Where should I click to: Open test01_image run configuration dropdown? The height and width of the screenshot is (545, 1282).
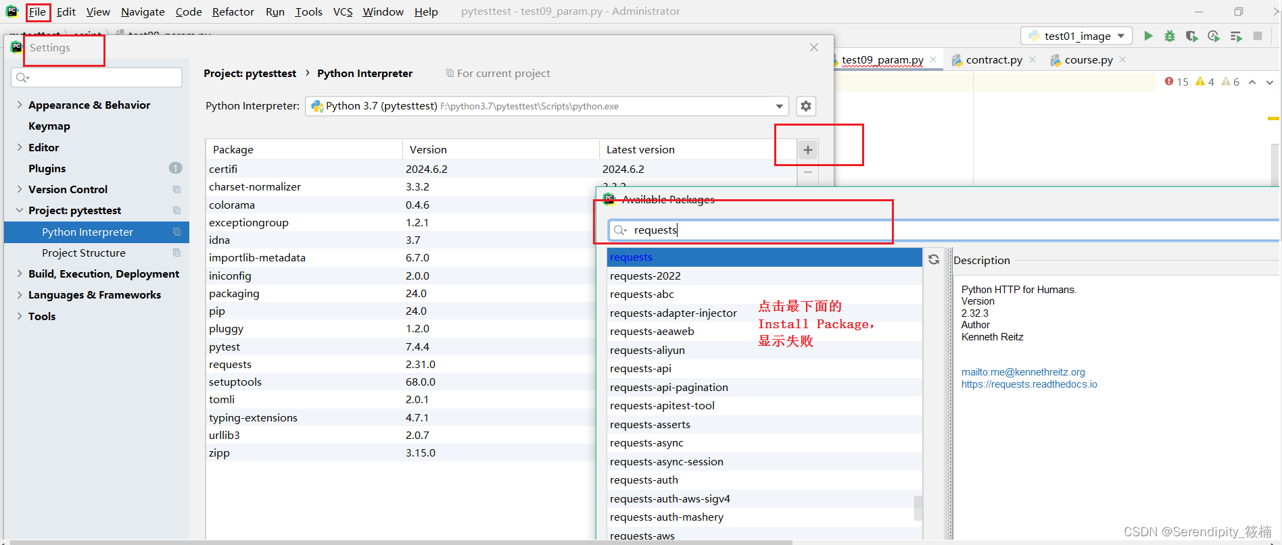[1076, 36]
